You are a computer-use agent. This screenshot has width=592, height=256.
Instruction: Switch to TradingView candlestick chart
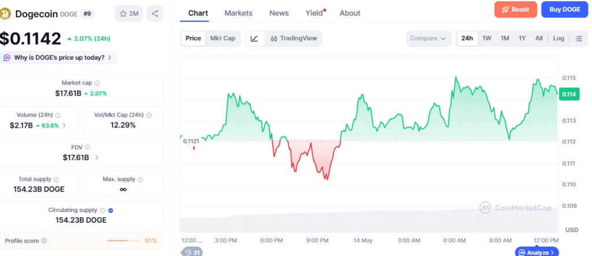point(294,39)
